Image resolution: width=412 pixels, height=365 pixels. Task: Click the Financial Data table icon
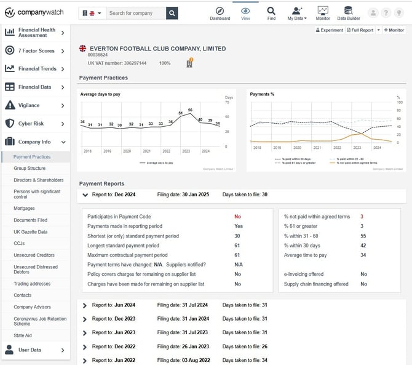[x=10, y=87]
